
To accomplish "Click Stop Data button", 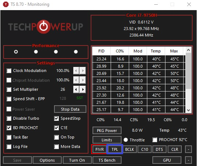I will (70, 109).
